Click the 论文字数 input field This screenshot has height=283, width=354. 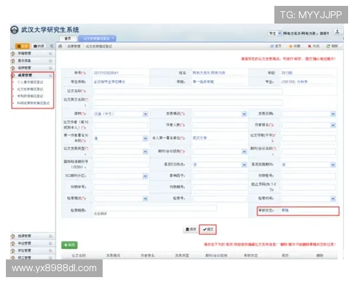click(309, 139)
